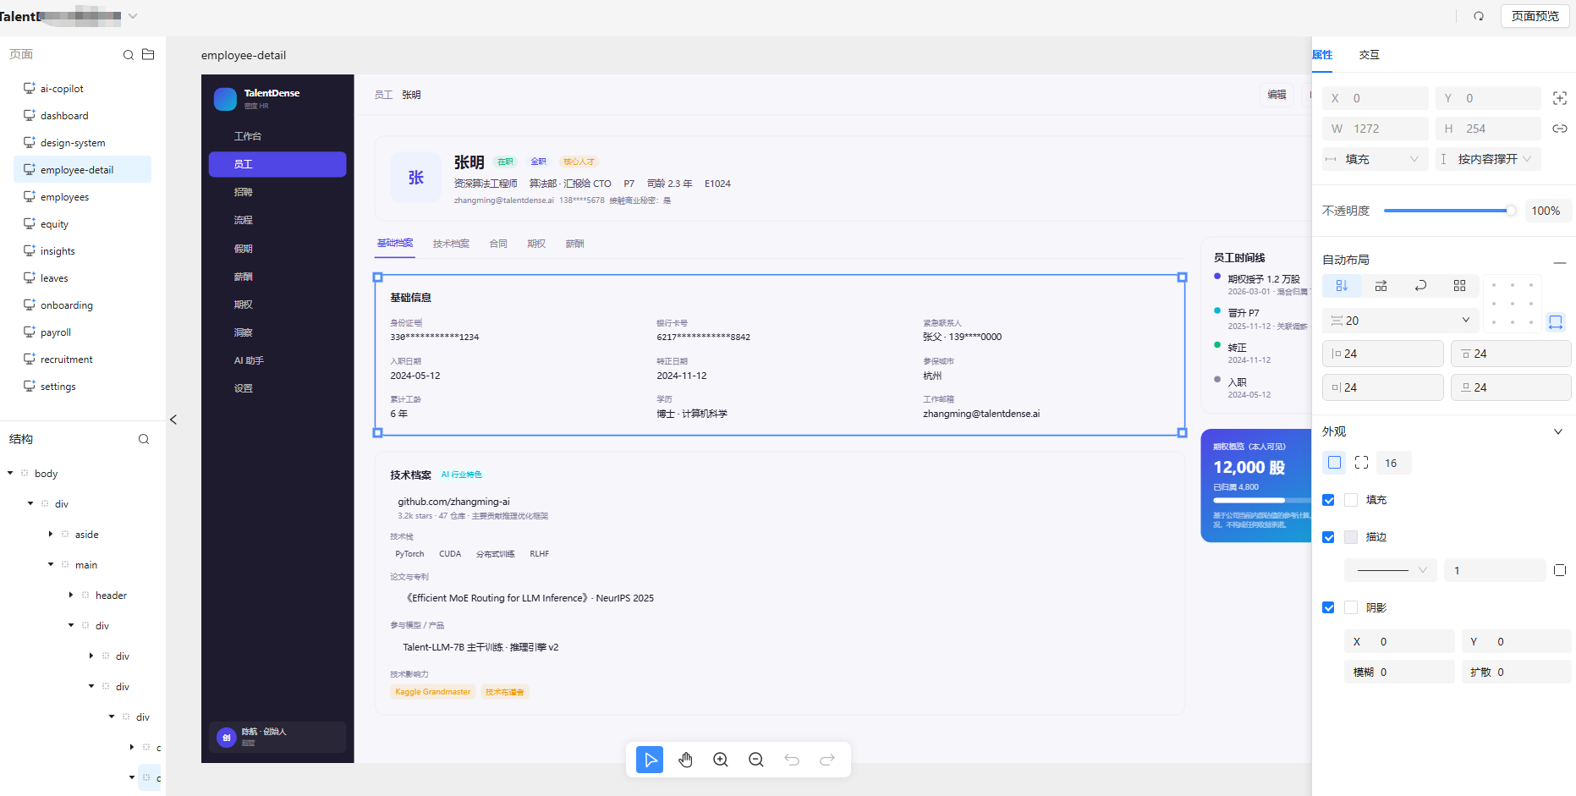1576x796 pixels.
Task: Search the 结构 tree with the magnifier icon
Action: tap(144, 439)
